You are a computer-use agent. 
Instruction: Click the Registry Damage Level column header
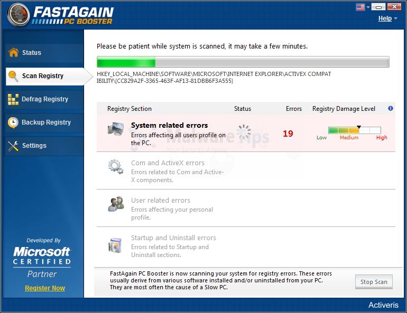344,109
